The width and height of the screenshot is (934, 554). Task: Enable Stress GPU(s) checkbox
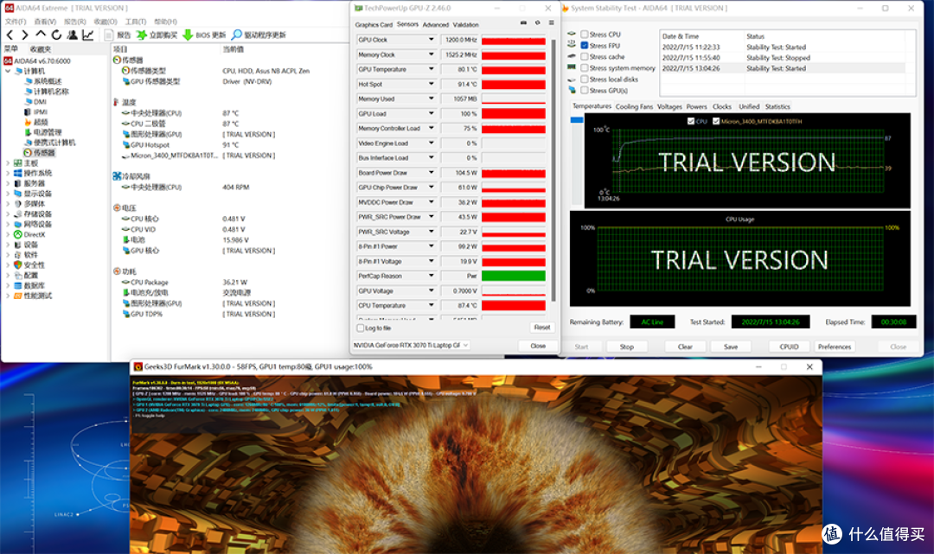click(585, 91)
